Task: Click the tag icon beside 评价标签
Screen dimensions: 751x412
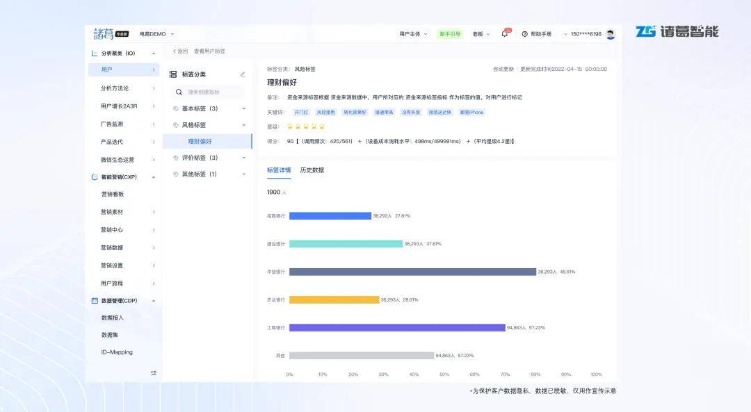Action: pyautogui.click(x=176, y=158)
